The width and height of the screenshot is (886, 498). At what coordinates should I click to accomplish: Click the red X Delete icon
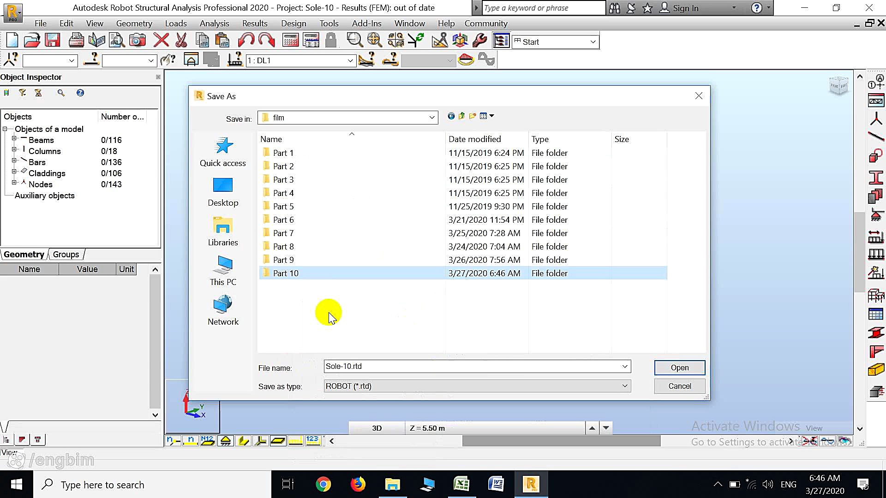(161, 41)
